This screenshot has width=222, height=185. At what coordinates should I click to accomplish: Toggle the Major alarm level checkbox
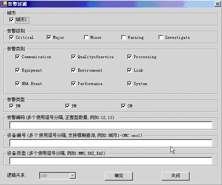click(49, 38)
